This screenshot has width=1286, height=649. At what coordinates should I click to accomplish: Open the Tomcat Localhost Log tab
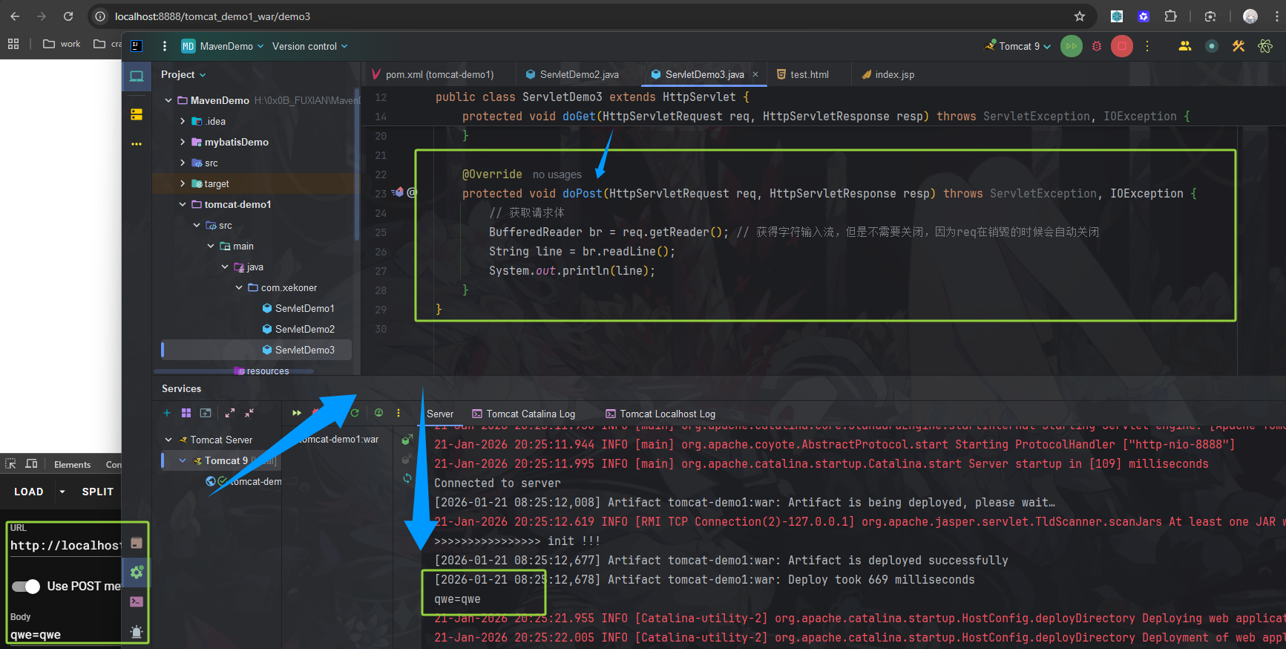660,414
